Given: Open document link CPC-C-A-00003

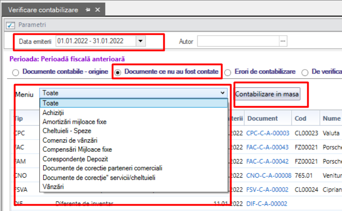Looking at the screenshot, I should [x=268, y=133].
